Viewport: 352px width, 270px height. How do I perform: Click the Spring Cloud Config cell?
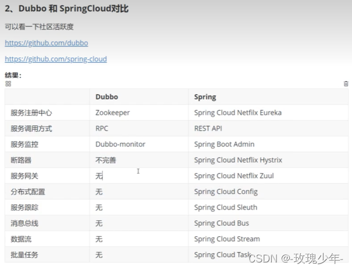click(x=268, y=192)
